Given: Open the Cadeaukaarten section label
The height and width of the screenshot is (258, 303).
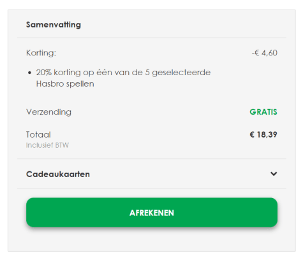Looking at the screenshot, I should click(58, 174).
